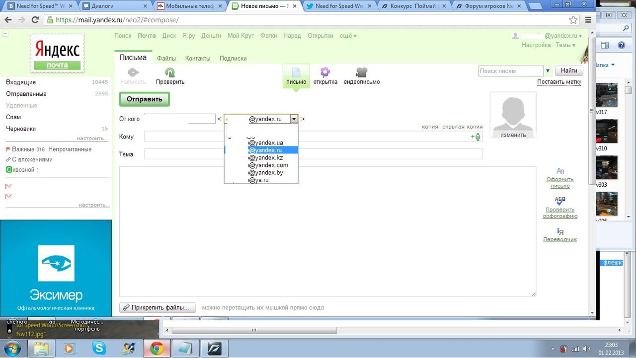The width and height of the screenshot is (636, 358).
Task: Open the Поиск service link
Action: [123, 36]
